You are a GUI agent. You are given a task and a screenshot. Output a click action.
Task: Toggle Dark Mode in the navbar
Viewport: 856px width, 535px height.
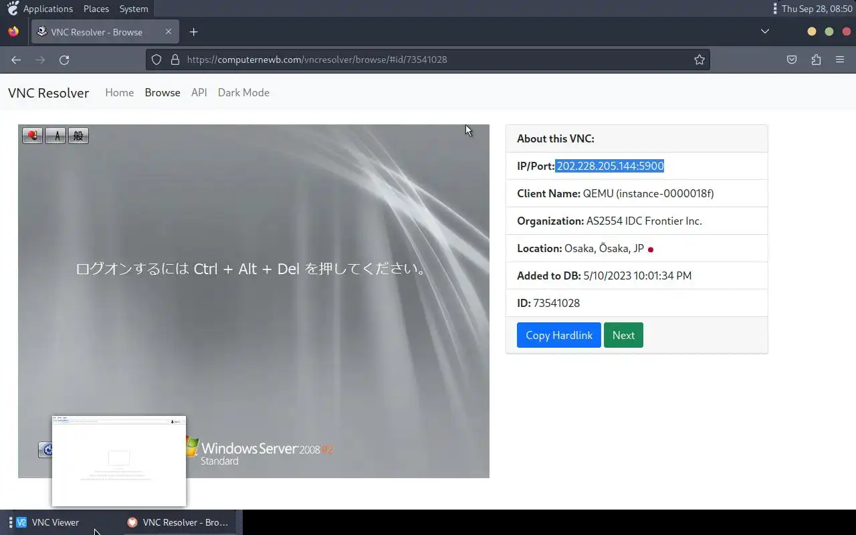[x=243, y=92]
